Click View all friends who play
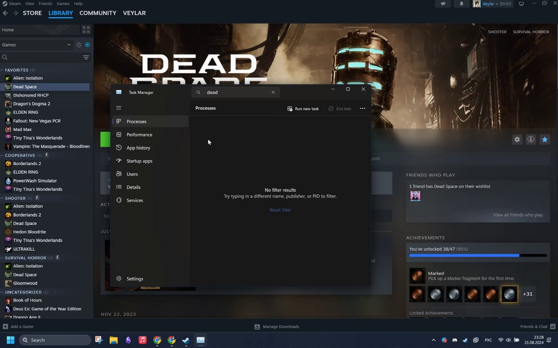This screenshot has height=348, width=558. pos(518,215)
